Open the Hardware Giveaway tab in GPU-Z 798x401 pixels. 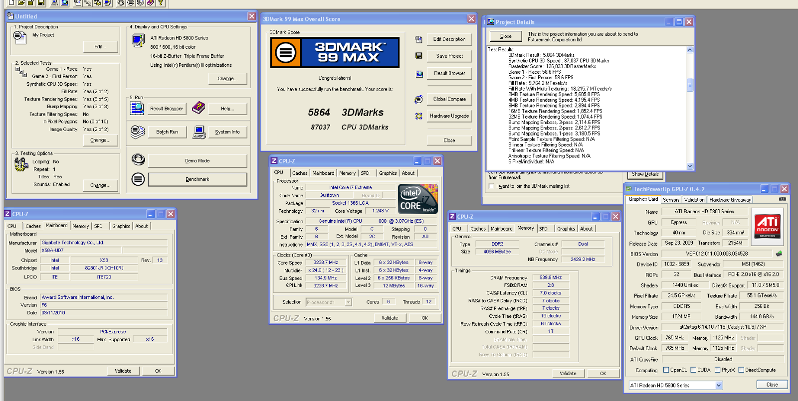click(730, 200)
